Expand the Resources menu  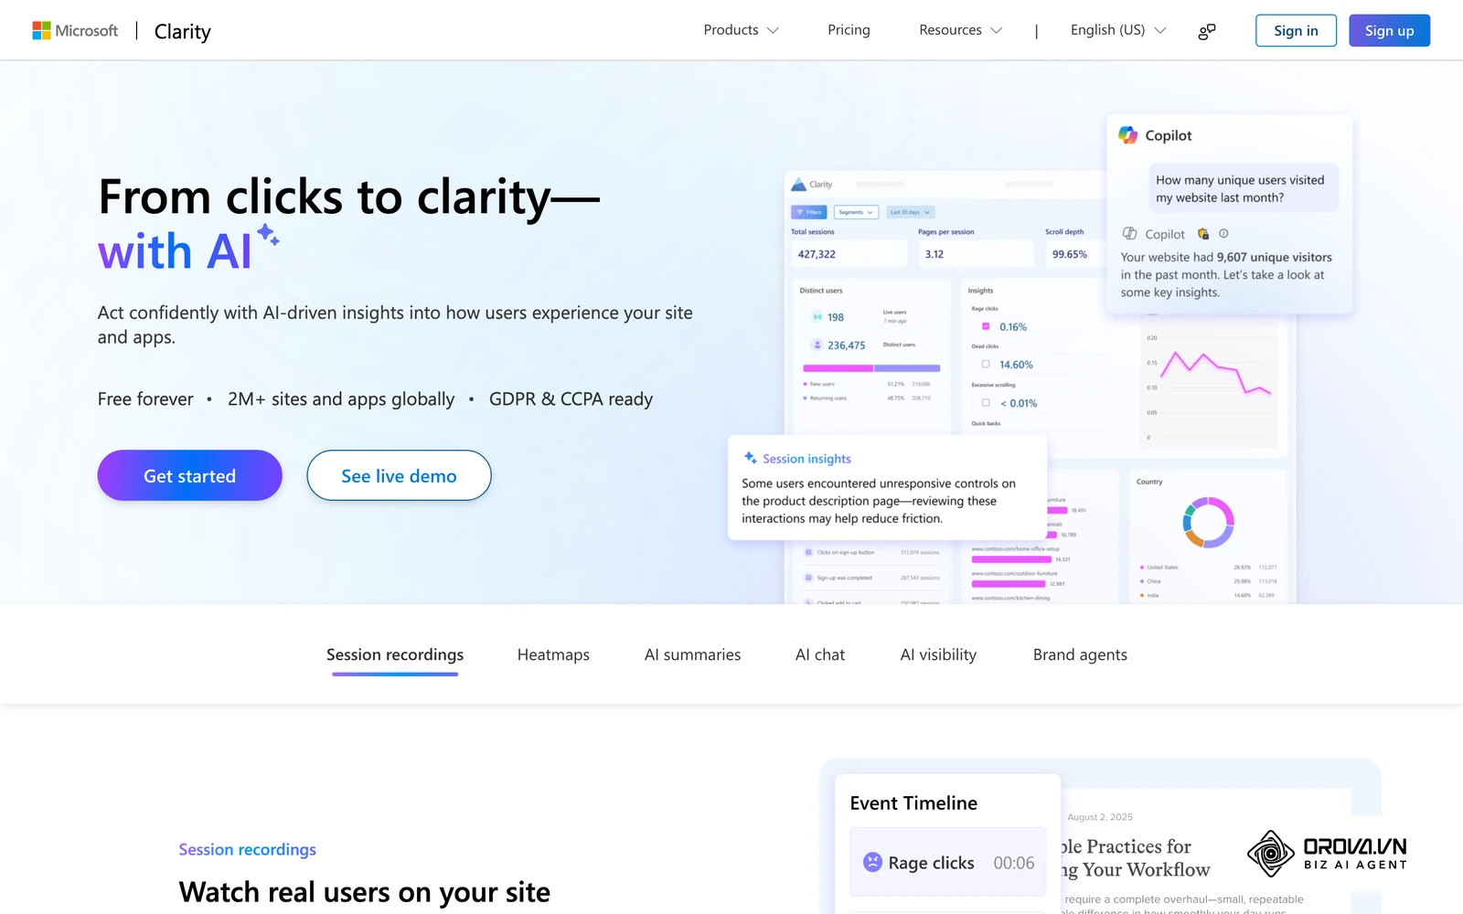tap(960, 30)
